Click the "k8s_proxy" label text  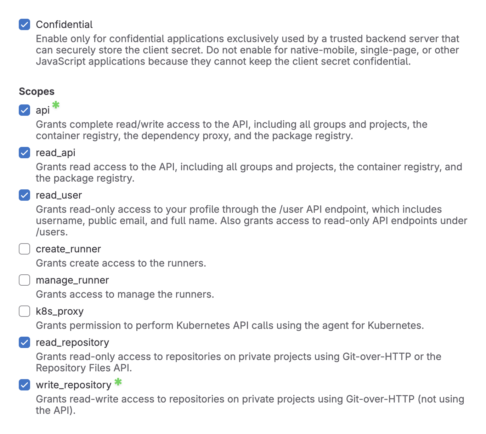click(x=60, y=312)
